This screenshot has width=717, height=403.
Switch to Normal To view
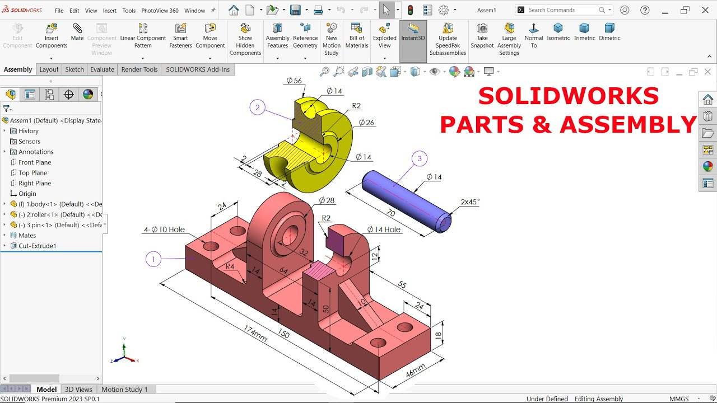pos(534,36)
